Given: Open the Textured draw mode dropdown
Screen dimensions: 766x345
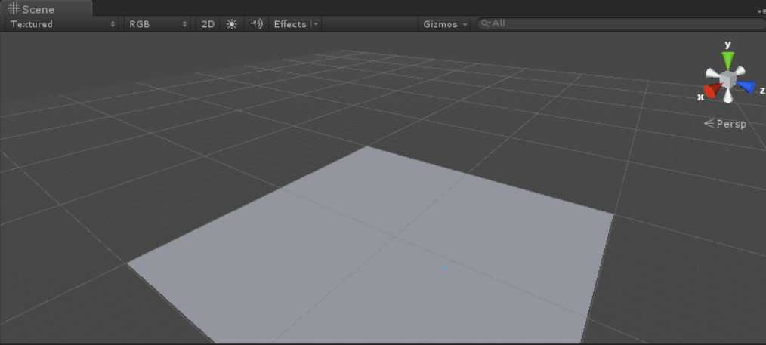Looking at the screenshot, I should (x=63, y=24).
